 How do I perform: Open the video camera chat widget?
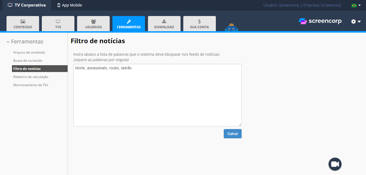(x=335, y=164)
